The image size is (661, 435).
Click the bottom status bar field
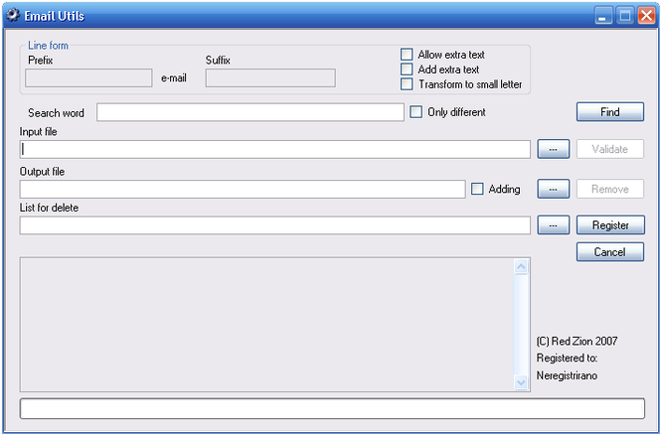[x=332, y=408]
